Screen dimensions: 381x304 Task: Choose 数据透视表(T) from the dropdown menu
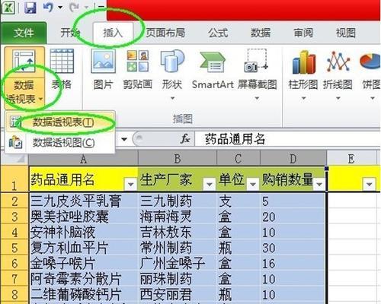click(60, 122)
